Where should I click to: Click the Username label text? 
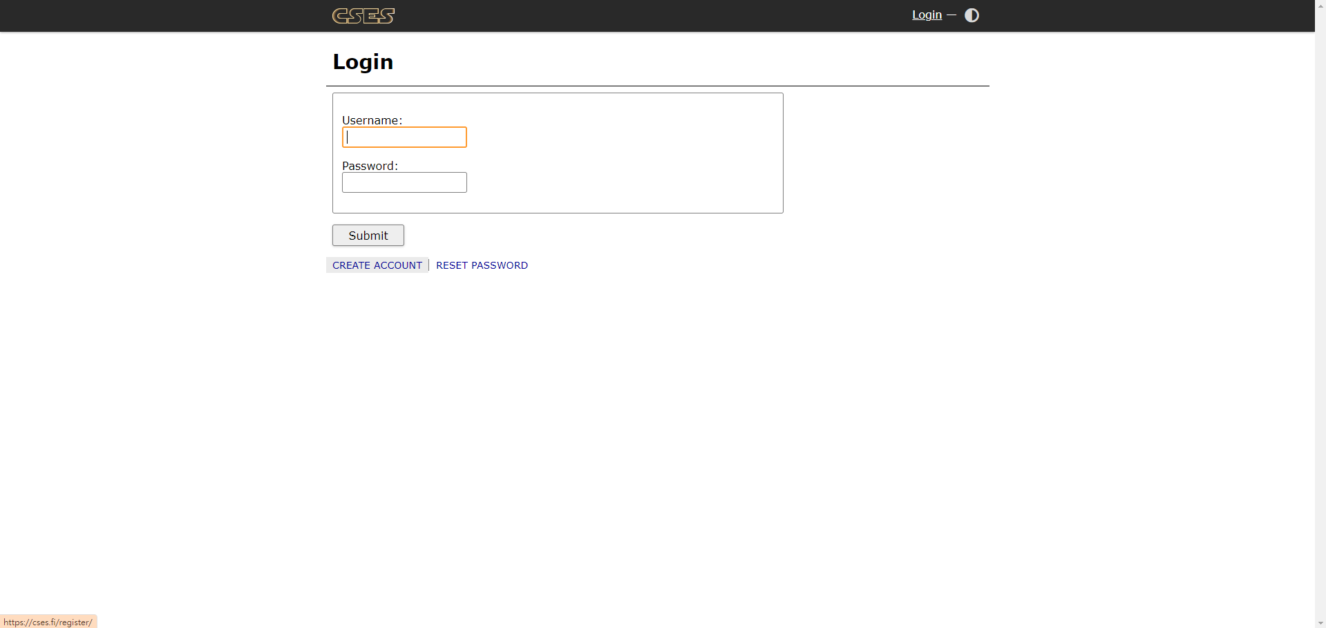(x=372, y=120)
